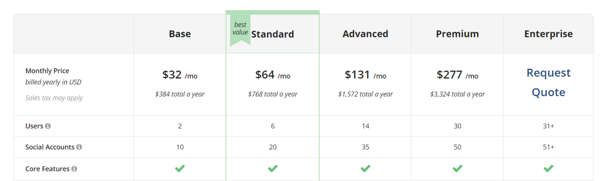Click the info icon beside Core Features
The image size is (604, 181).
74,169
